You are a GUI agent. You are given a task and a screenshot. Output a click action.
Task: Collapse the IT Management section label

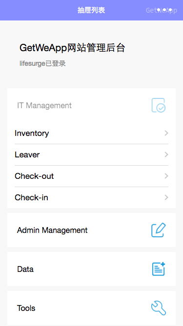click(44, 105)
